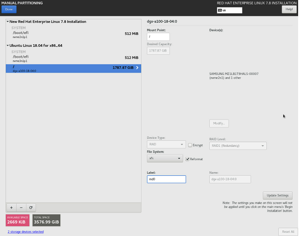Click the reload storage configuration icon

click(30, 207)
